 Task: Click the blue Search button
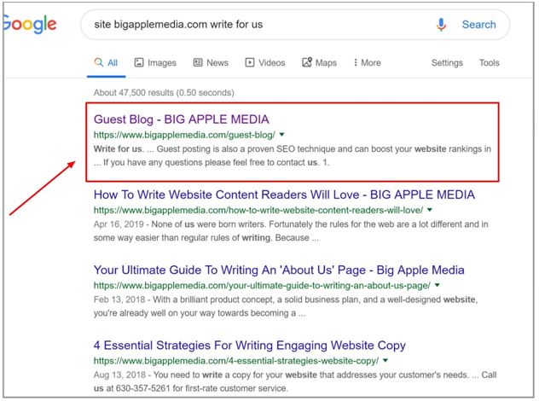(x=478, y=25)
